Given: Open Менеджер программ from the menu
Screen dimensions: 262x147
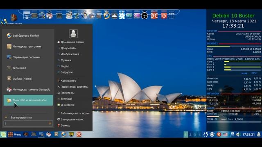Looking at the screenshot, I should coord(28,46).
